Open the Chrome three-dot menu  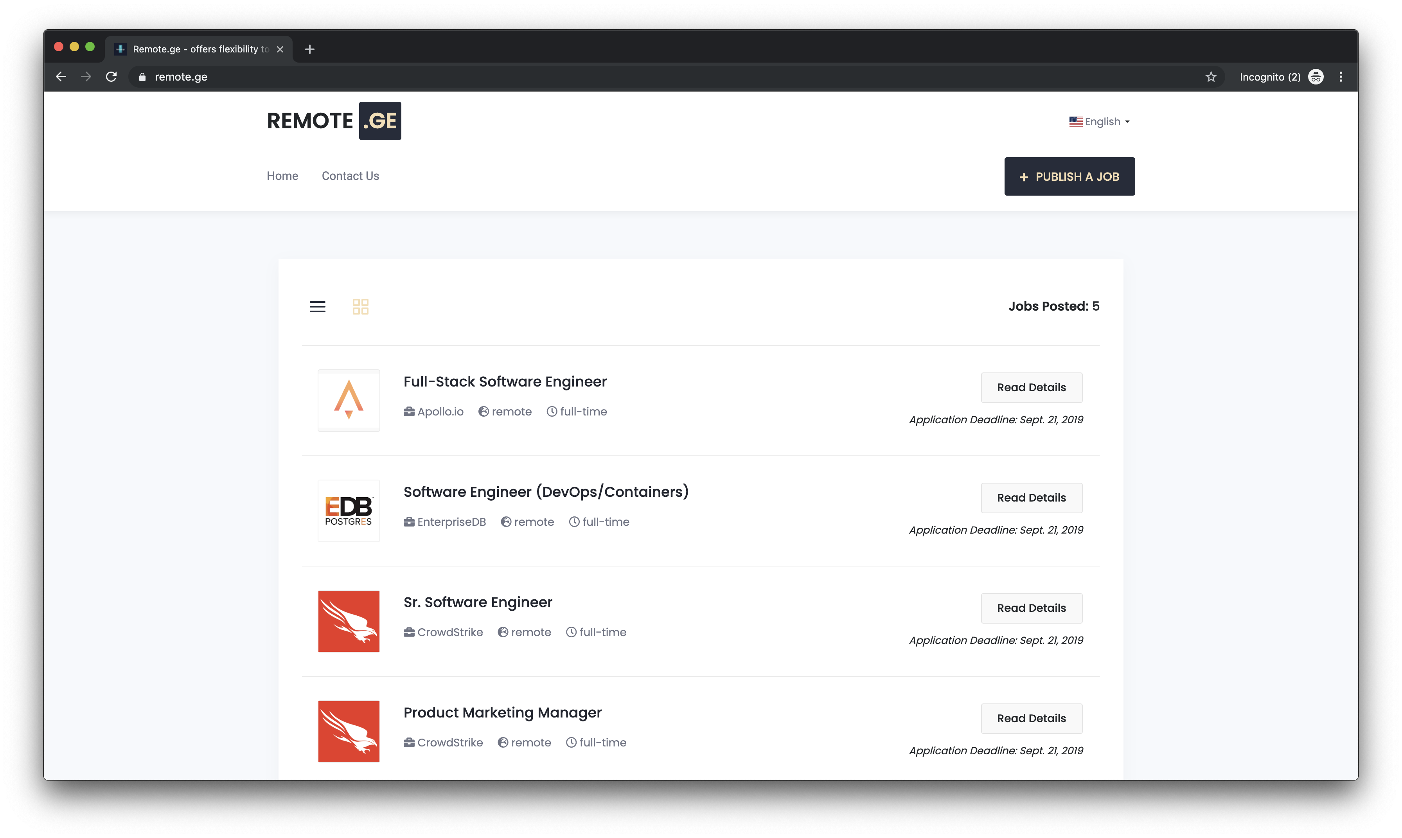coord(1341,77)
